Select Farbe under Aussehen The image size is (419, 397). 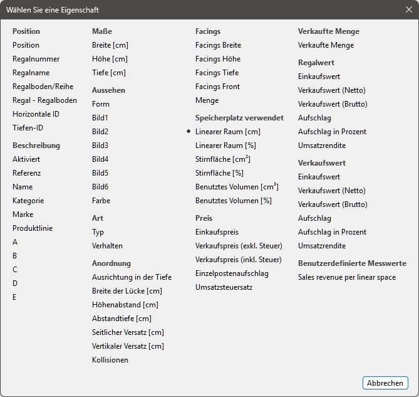tap(101, 201)
